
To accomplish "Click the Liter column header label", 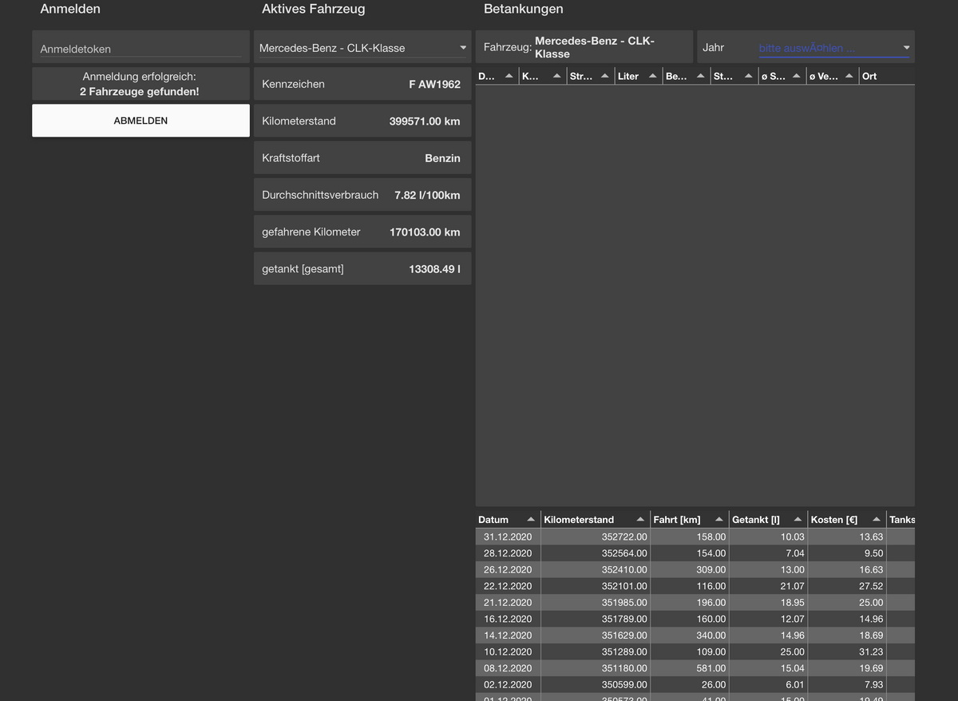I will click(x=628, y=76).
